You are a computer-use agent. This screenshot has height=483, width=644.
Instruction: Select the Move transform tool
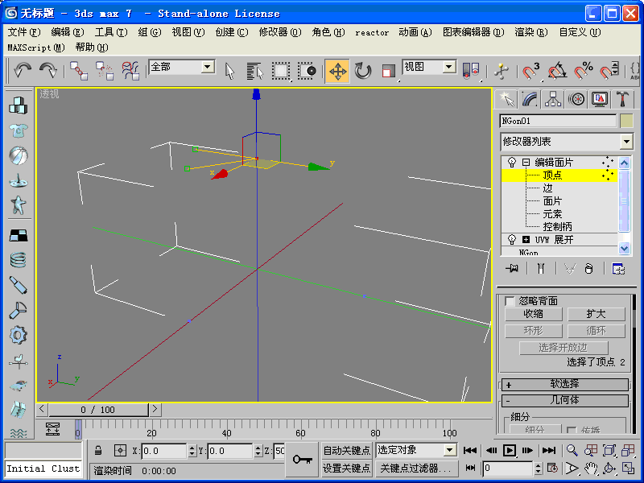338,71
